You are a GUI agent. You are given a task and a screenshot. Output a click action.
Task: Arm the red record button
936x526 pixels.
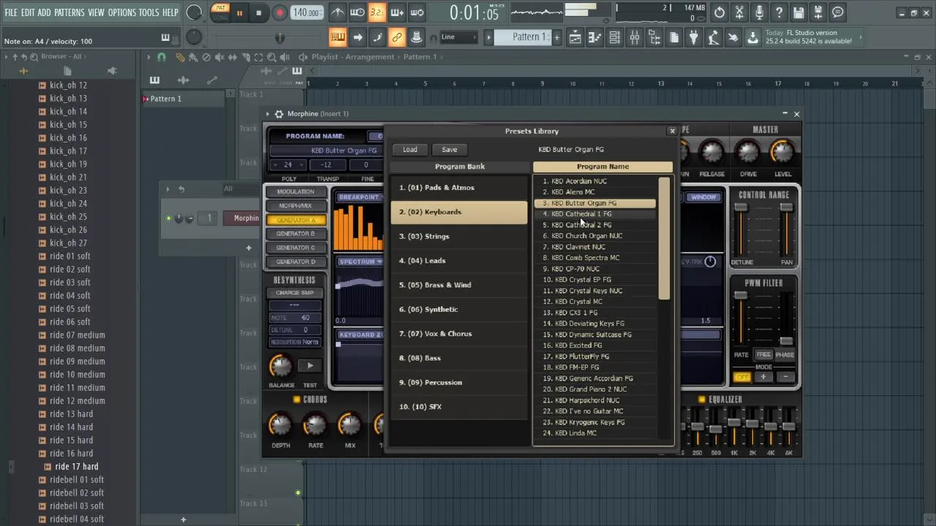279,12
